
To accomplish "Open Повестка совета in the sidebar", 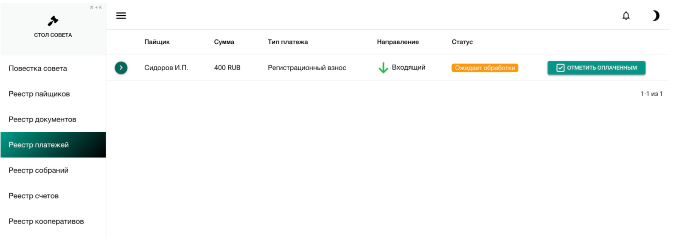I will click(38, 68).
